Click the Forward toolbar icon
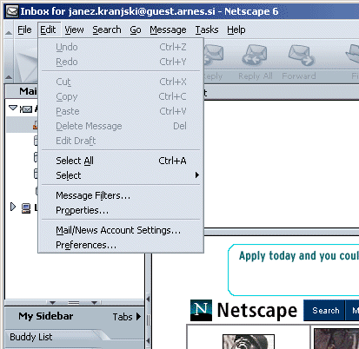 tap(302, 55)
